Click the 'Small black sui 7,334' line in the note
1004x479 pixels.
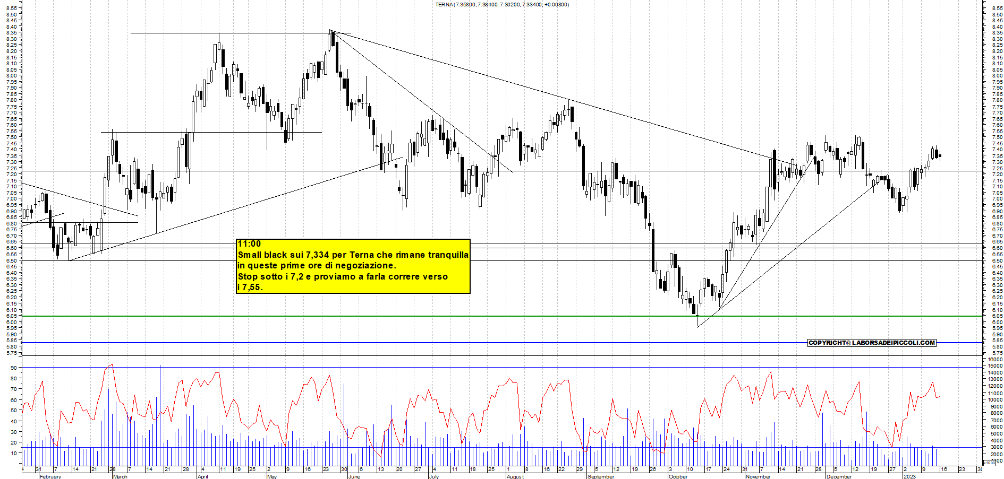(x=353, y=255)
